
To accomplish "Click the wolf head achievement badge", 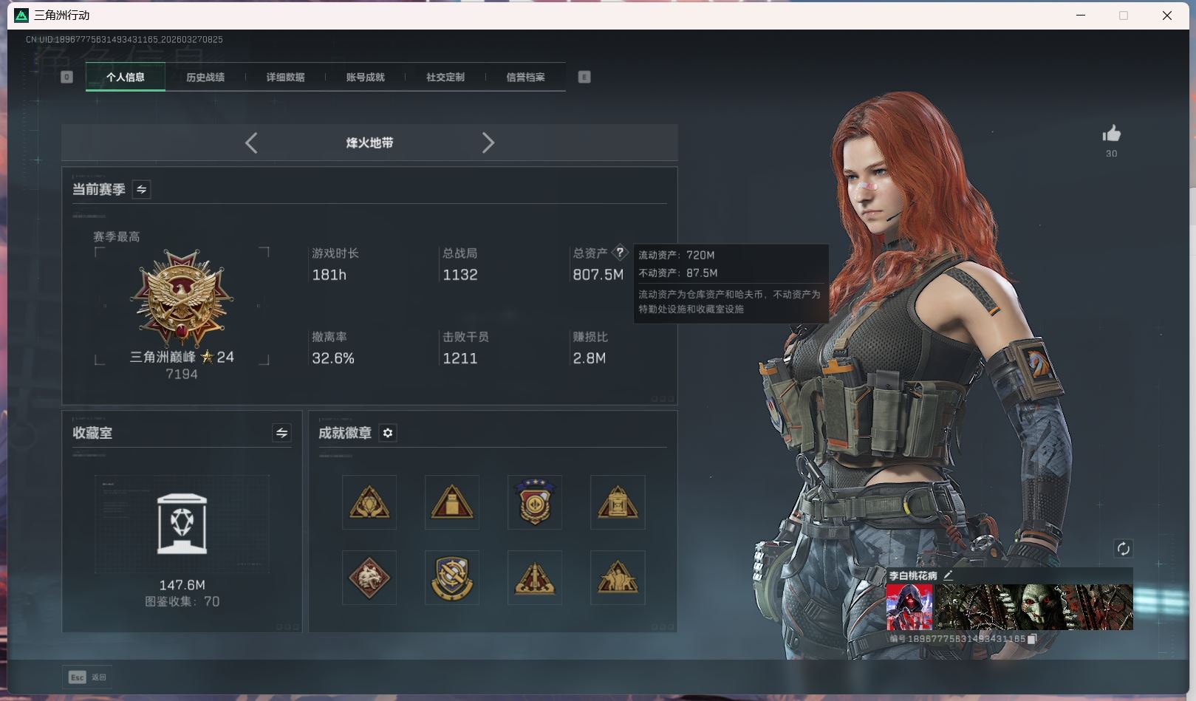I will 369,578.
